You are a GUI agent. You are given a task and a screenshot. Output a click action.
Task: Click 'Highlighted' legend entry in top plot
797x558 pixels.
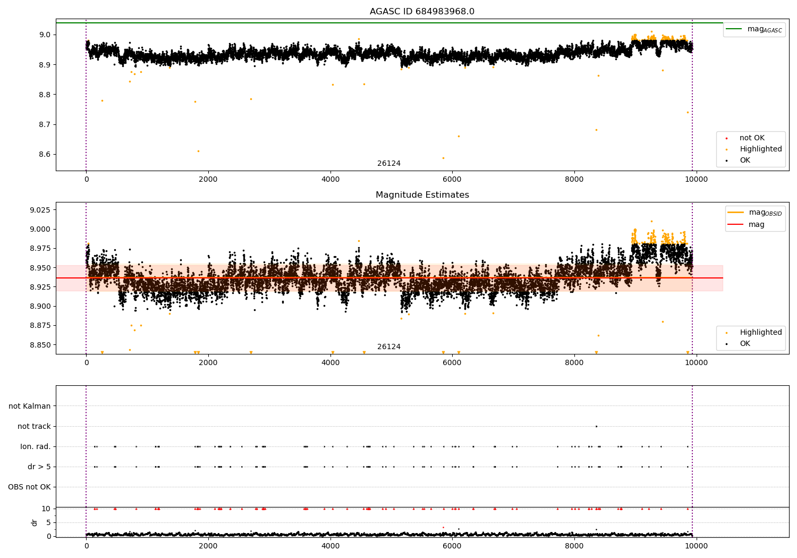760,149
